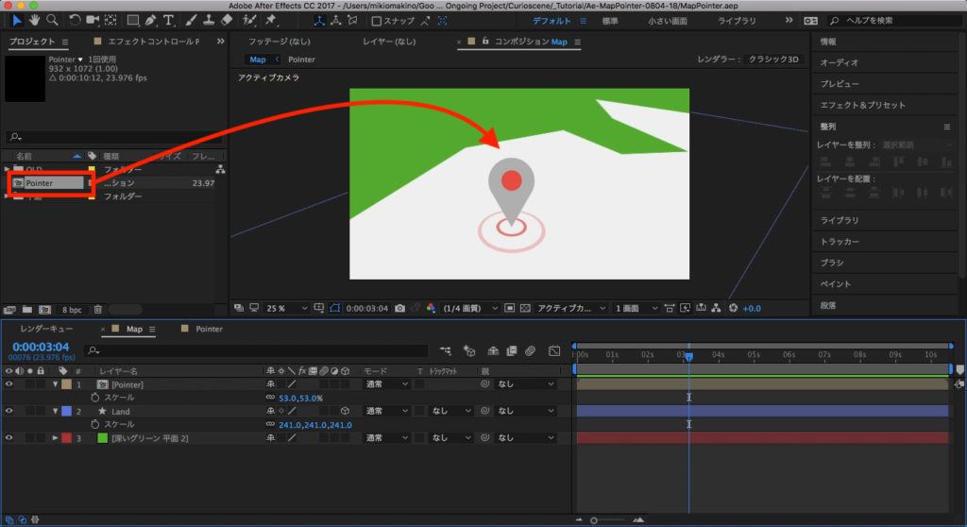Select the Hand tool
This screenshot has height=527, width=967.
tap(35, 20)
